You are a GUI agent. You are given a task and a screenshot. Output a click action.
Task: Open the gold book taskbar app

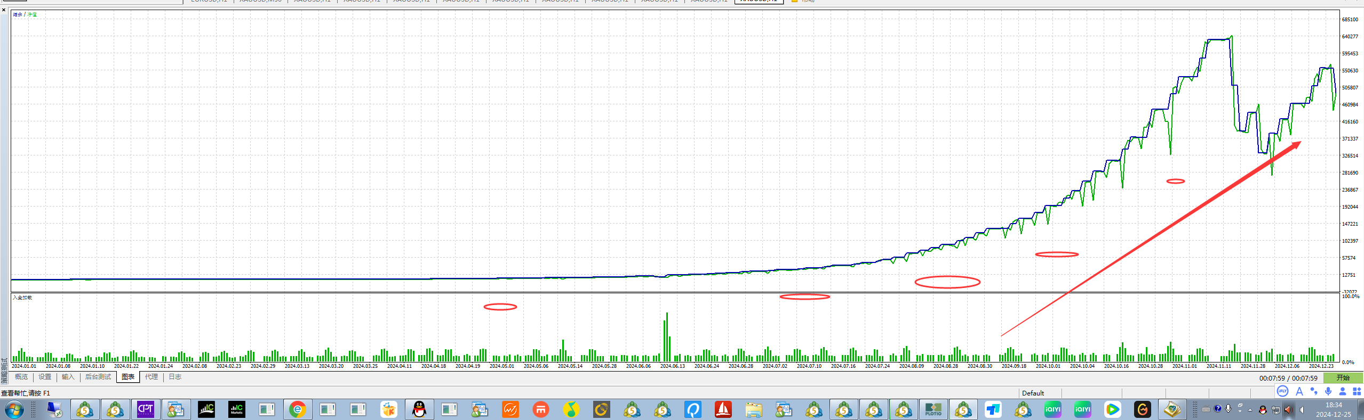click(x=1172, y=409)
